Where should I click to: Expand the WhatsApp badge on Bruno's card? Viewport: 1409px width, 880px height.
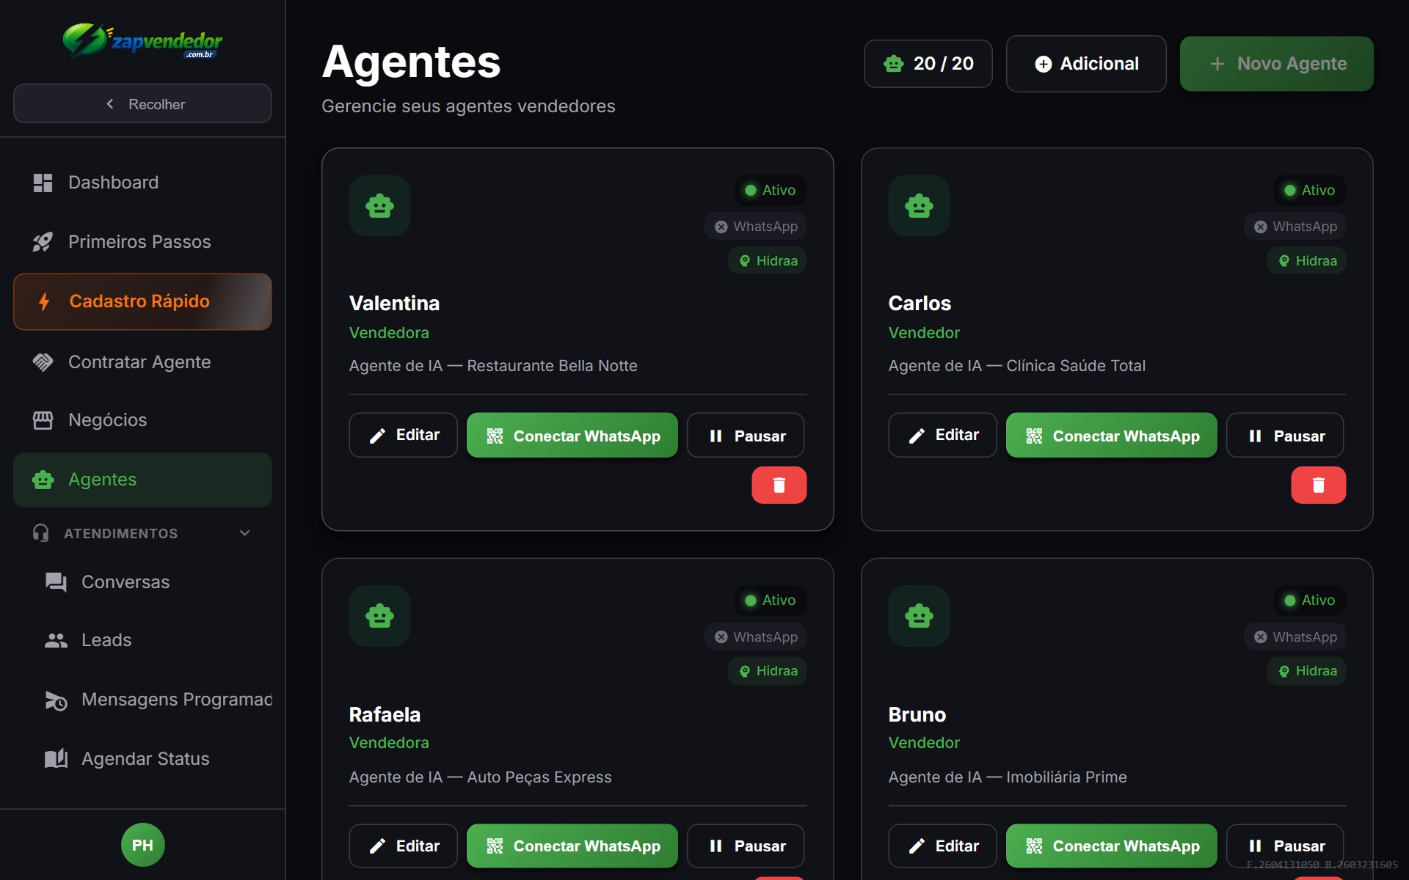click(1294, 637)
